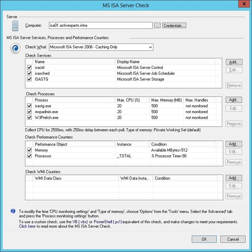Toggle the isasched service checkbox
This screenshot has width=252, height=252.
(29, 73)
